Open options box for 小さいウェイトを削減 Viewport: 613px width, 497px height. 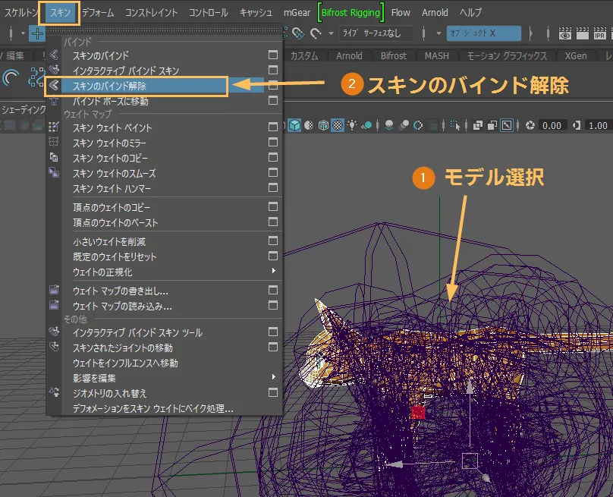(x=273, y=241)
